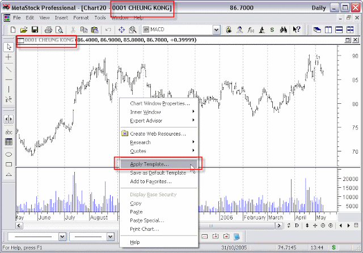Choose Apply Template from context menu
This screenshot has height=253, width=363.
click(159, 164)
